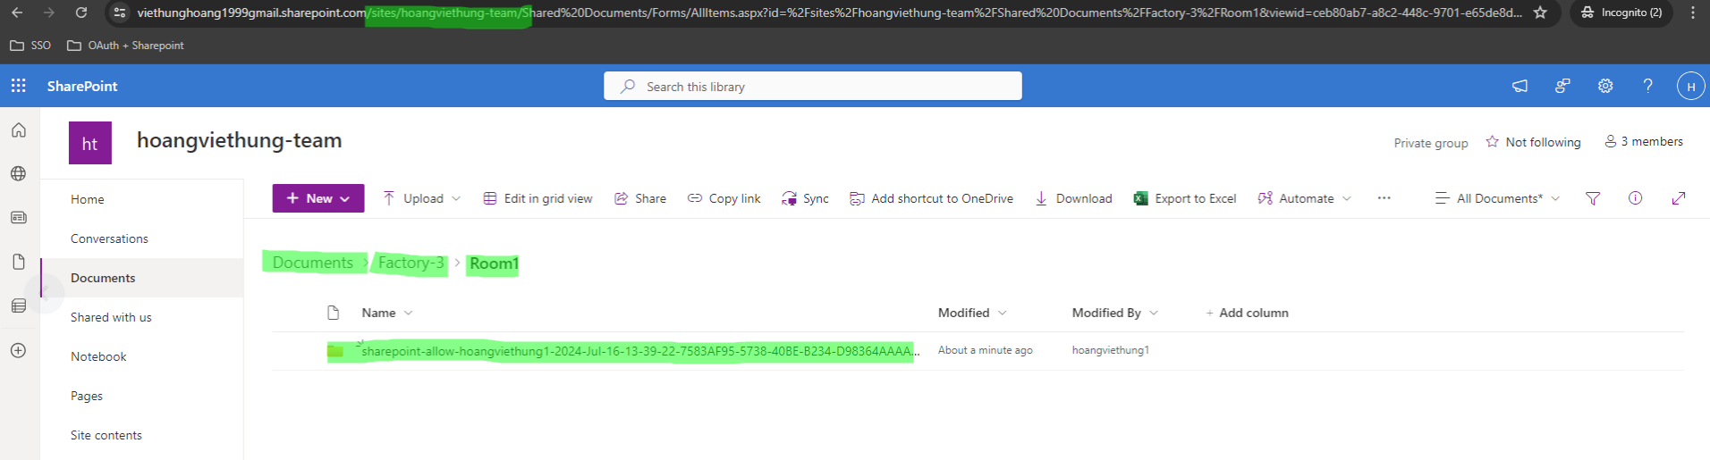Click the Share toolbar button

(x=640, y=198)
